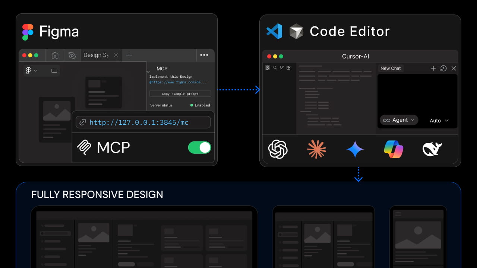477x268 pixels.
Task: Select the Copilot icon
Action: [393, 149]
